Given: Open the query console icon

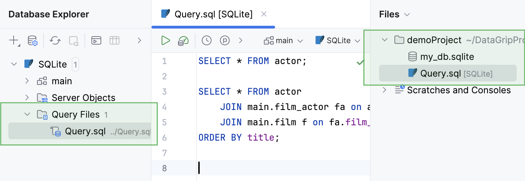Looking at the screenshot, I should (x=96, y=40).
